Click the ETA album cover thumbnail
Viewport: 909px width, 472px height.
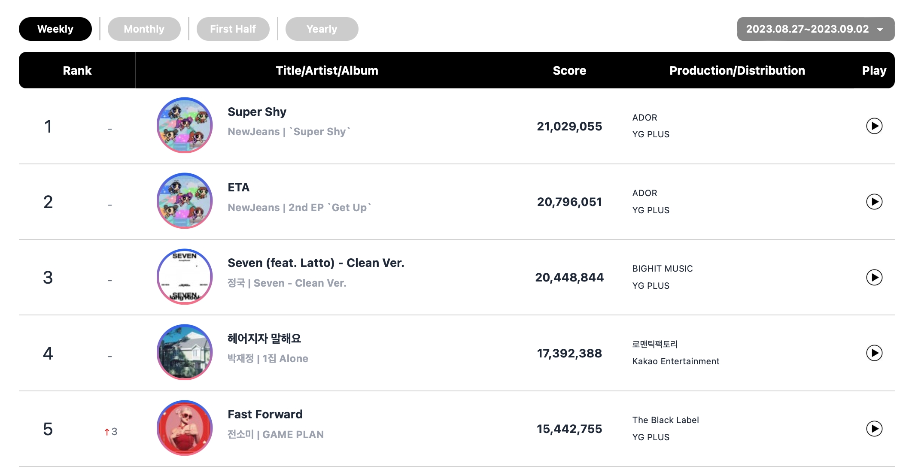185,201
